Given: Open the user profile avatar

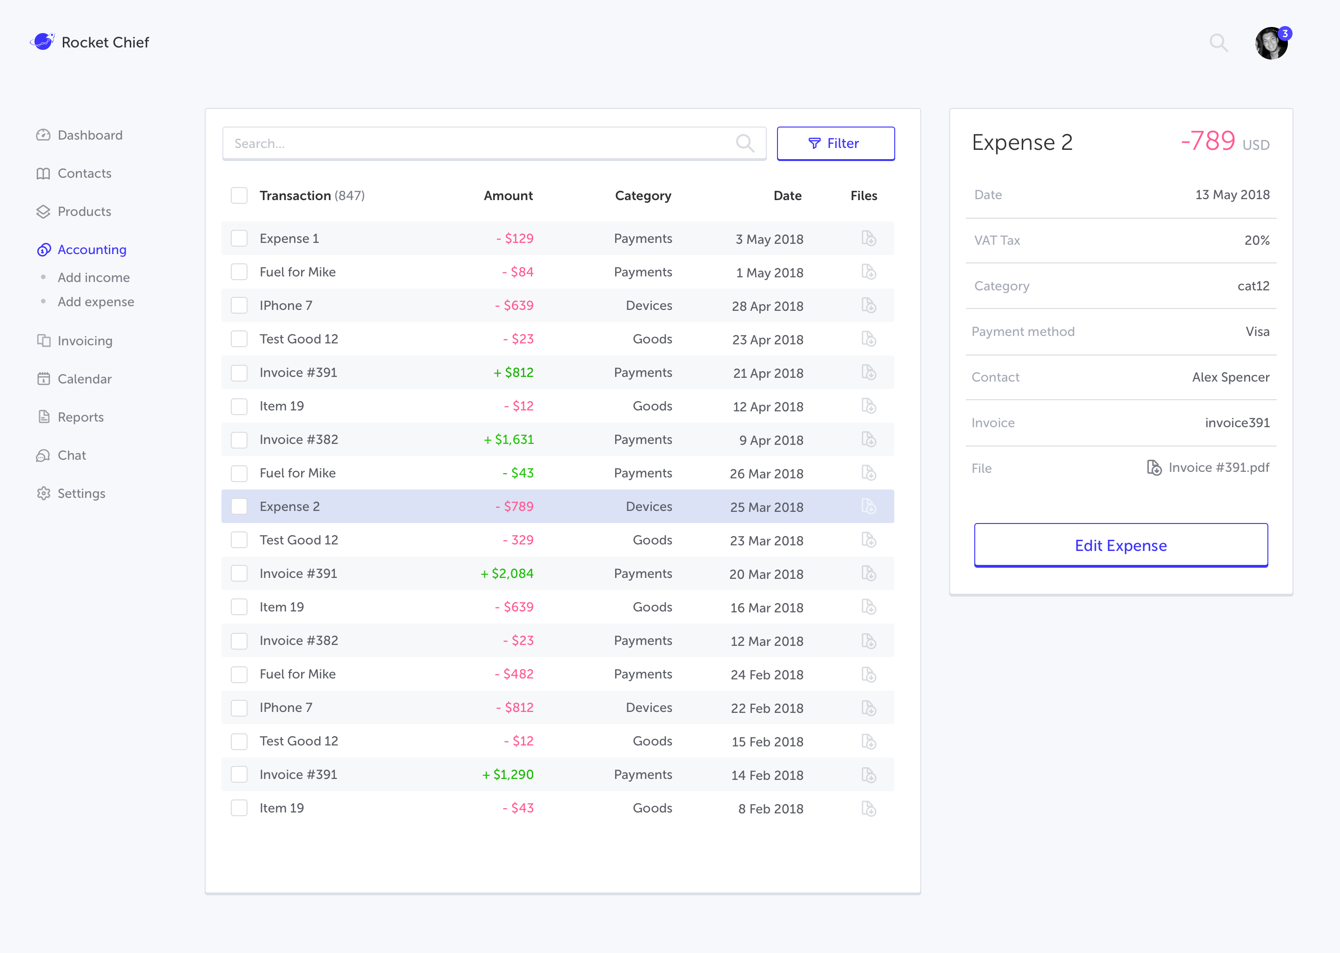Looking at the screenshot, I should (x=1271, y=43).
